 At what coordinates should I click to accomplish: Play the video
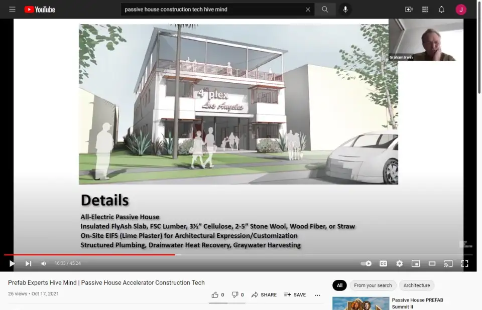[12, 263]
